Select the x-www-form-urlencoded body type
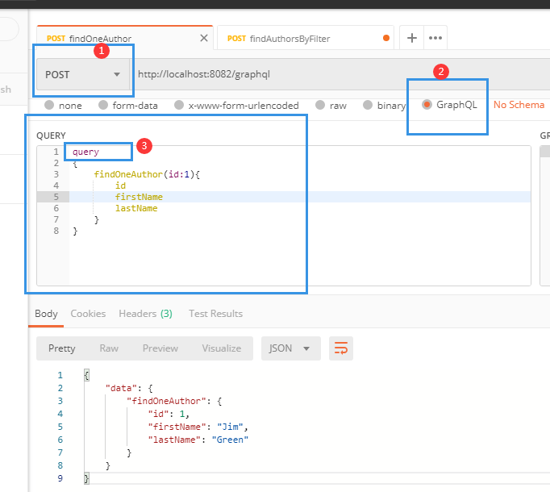The width and height of the screenshot is (550, 492). point(237,106)
